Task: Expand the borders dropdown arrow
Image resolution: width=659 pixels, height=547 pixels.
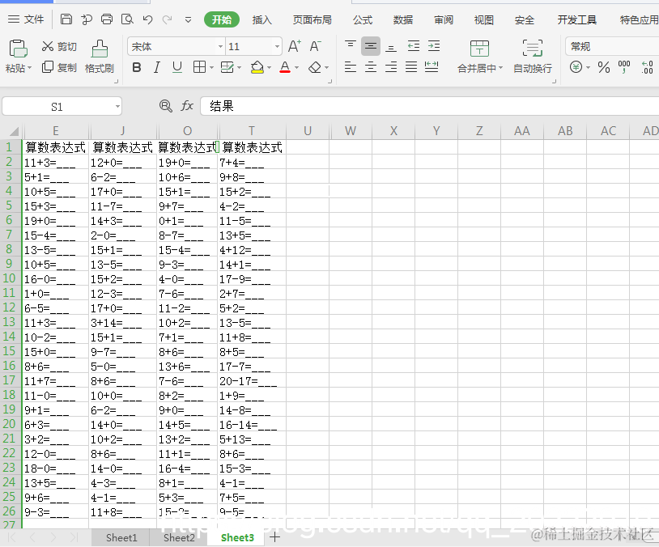Action: click(211, 67)
